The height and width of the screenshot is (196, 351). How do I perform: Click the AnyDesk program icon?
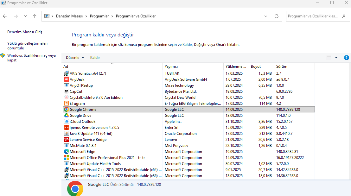[x=66, y=79]
